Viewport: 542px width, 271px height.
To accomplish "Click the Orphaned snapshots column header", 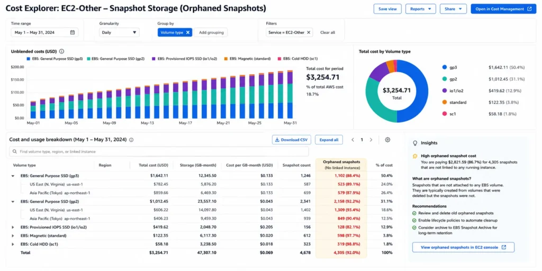I will (341, 164).
